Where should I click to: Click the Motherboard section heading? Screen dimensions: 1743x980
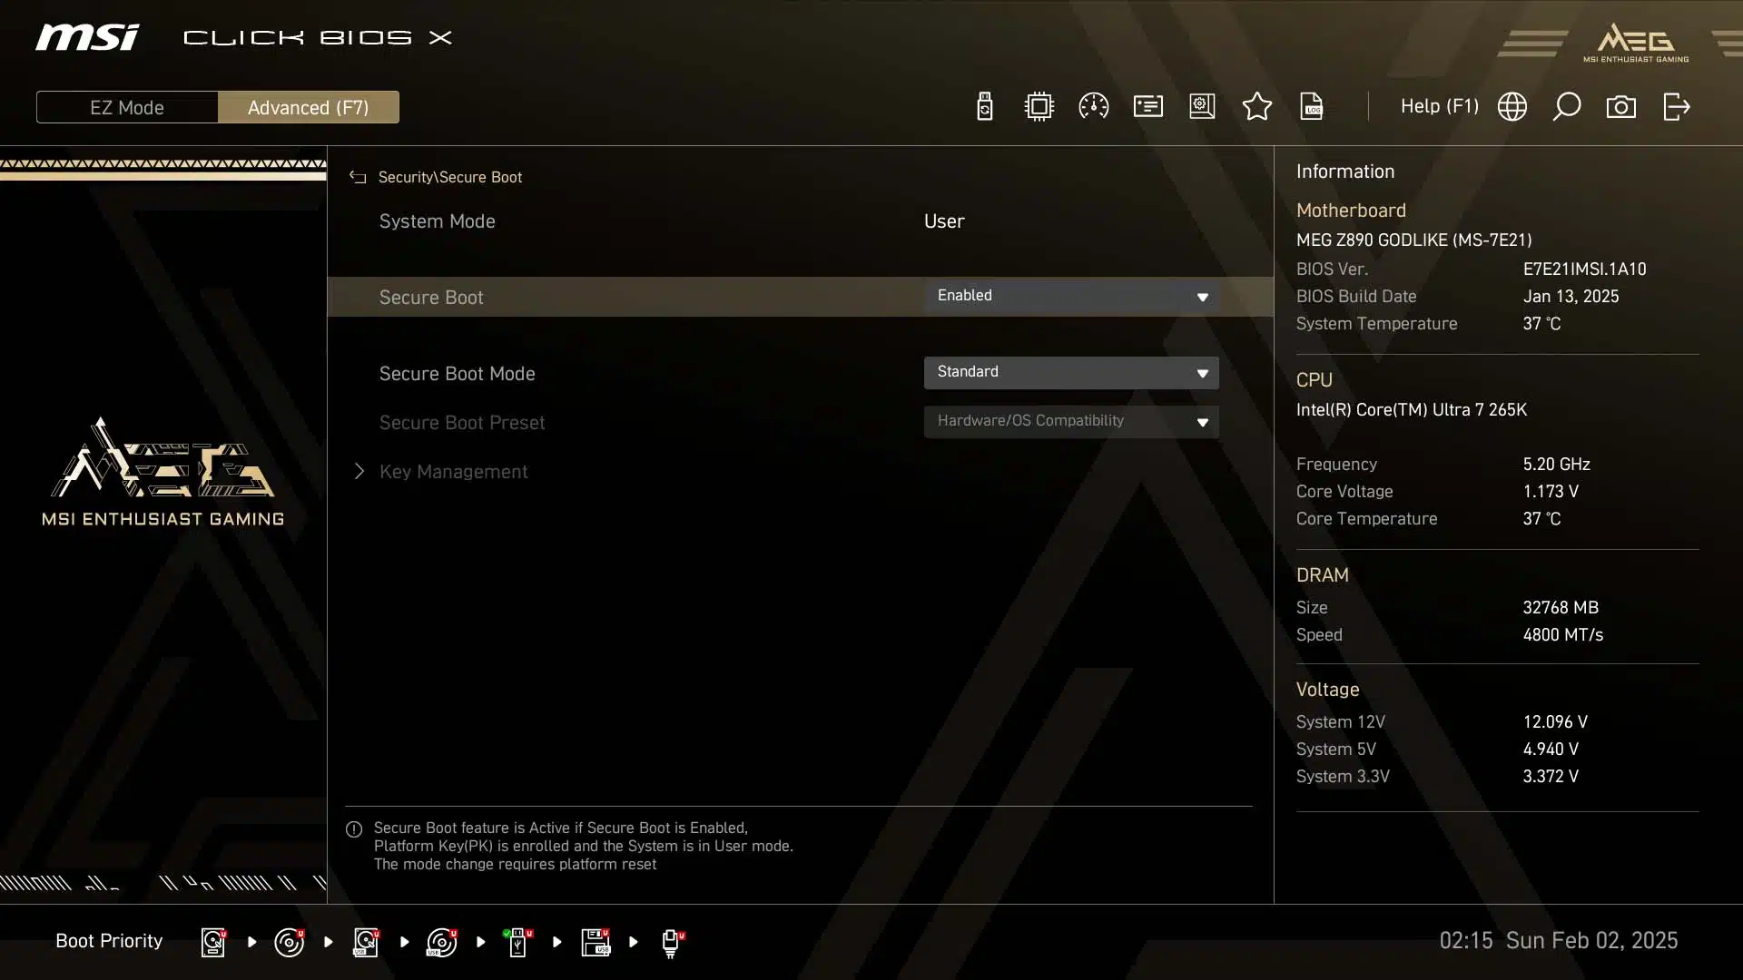[1351, 211]
